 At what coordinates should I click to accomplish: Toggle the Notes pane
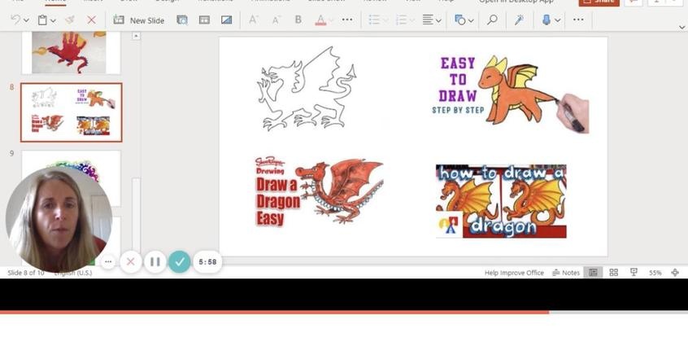click(x=566, y=273)
